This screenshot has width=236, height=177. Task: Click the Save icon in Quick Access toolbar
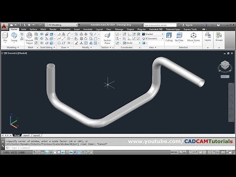20,25
